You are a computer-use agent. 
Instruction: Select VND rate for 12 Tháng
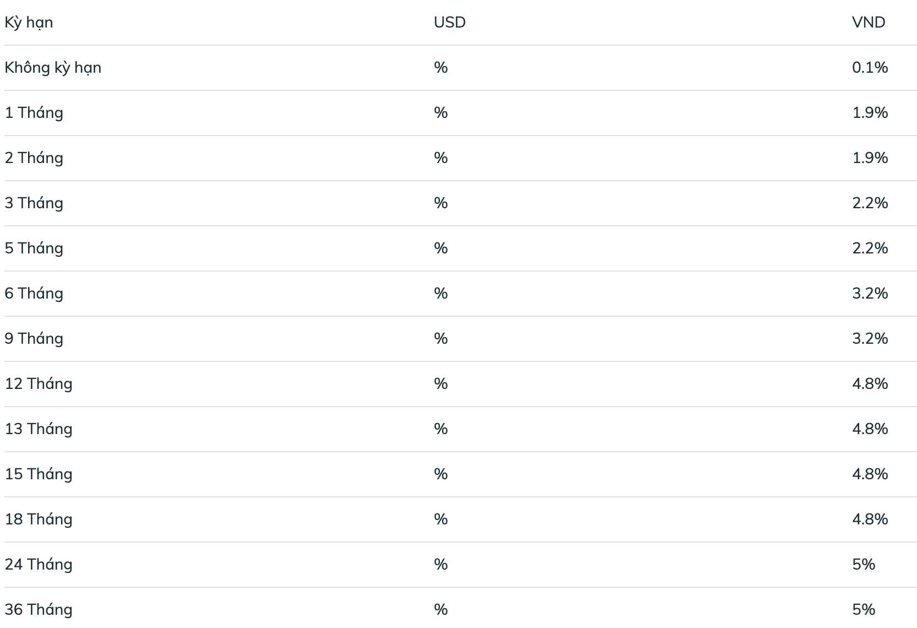tap(870, 384)
